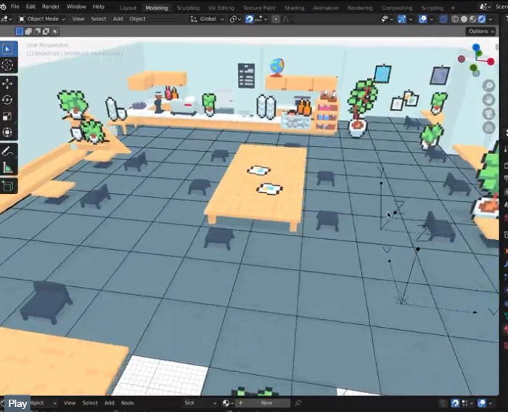Toggle viewport overlays visibility
Viewport: 508px width, 412px height.
pyautogui.click(x=423, y=20)
